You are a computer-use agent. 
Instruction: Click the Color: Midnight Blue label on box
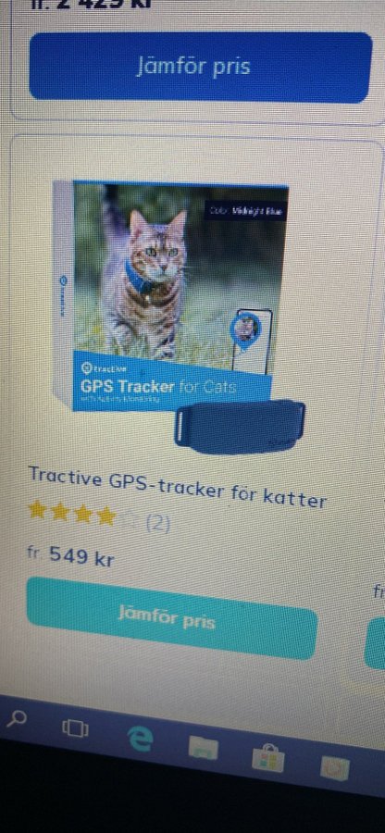click(x=246, y=211)
